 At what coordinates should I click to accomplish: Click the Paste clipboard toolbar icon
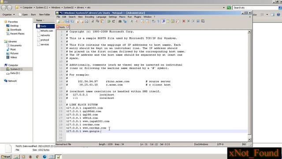pyautogui.click(x=102, y=21)
